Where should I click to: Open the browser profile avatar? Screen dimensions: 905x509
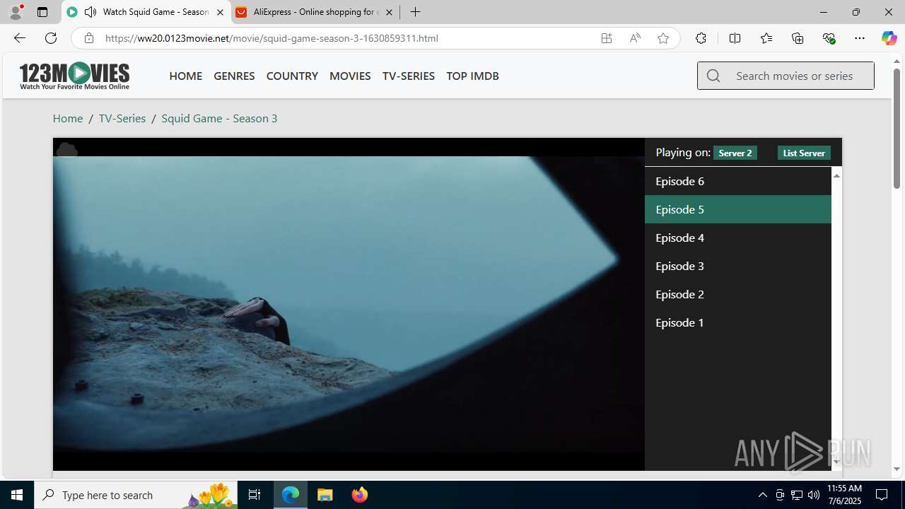click(x=16, y=12)
